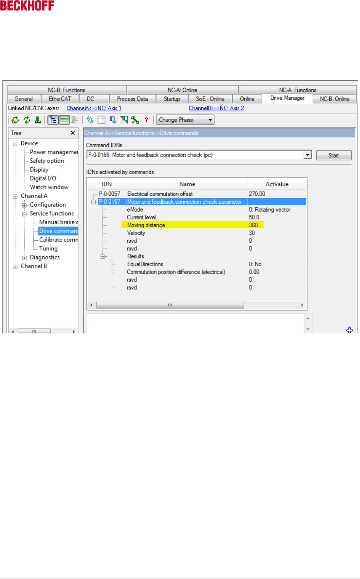
Task: Click the eMode value Rotating vector
Action: click(270, 210)
